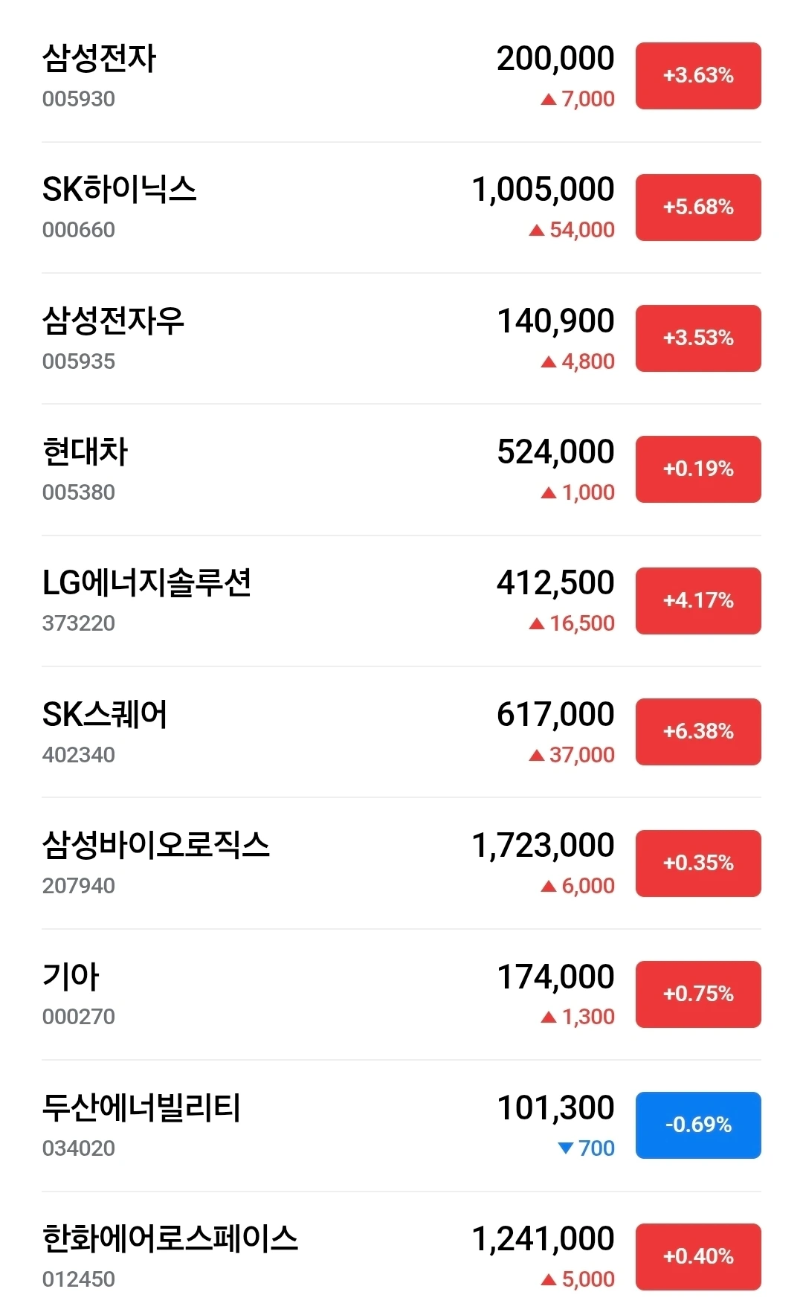This screenshot has height=1315, width=803.
Task: Click the 1,005,000 price
Action: pos(543,190)
